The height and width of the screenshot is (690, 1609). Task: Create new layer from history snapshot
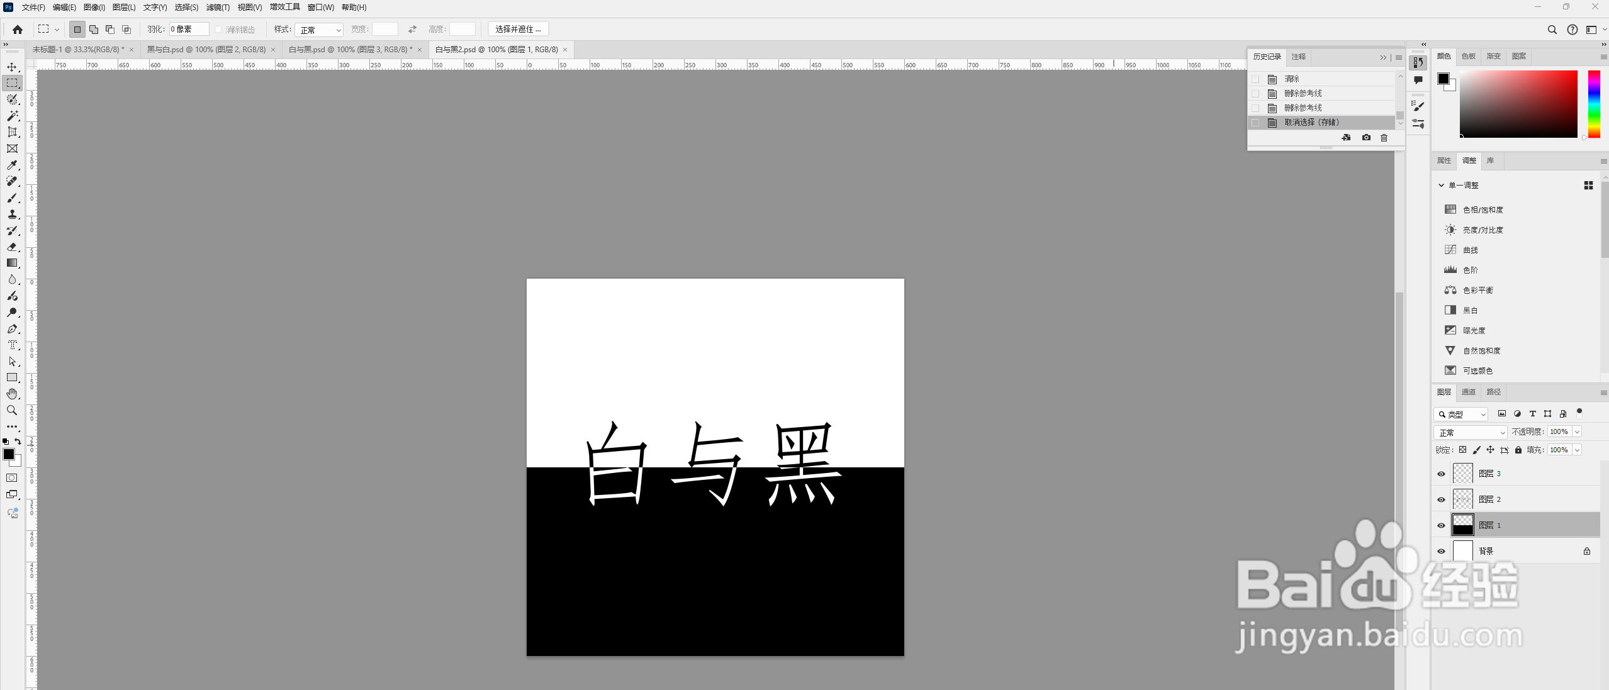coord(1346,138)
